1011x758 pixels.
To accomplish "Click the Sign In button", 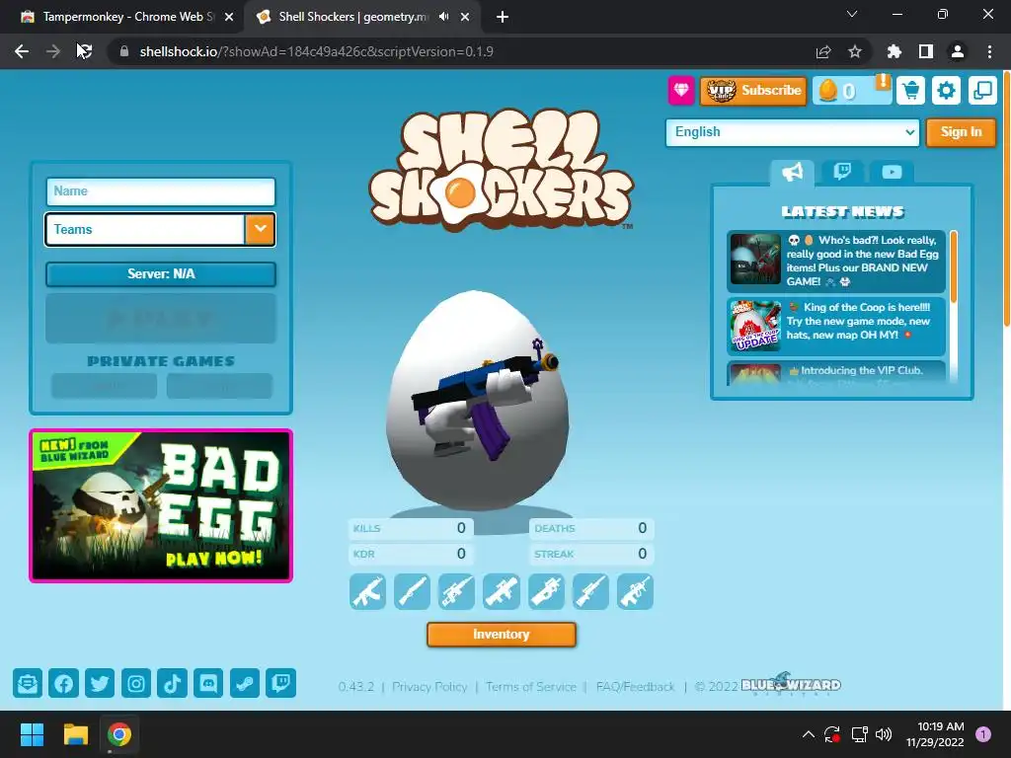I will click(x=961, y=132).
